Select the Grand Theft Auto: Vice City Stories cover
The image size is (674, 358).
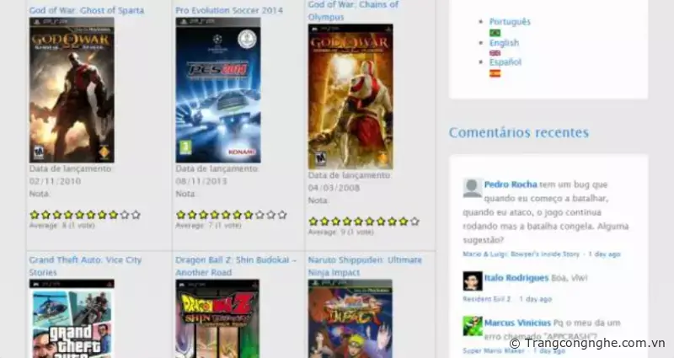72,320
